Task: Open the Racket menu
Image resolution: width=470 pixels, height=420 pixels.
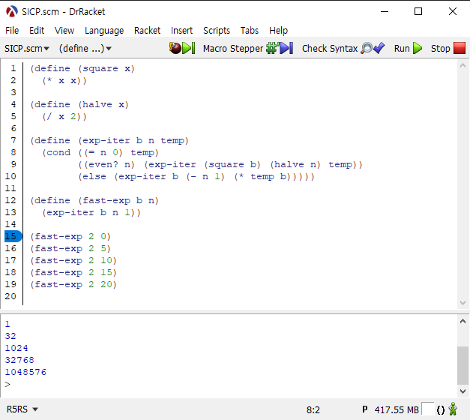Action: 147,30
